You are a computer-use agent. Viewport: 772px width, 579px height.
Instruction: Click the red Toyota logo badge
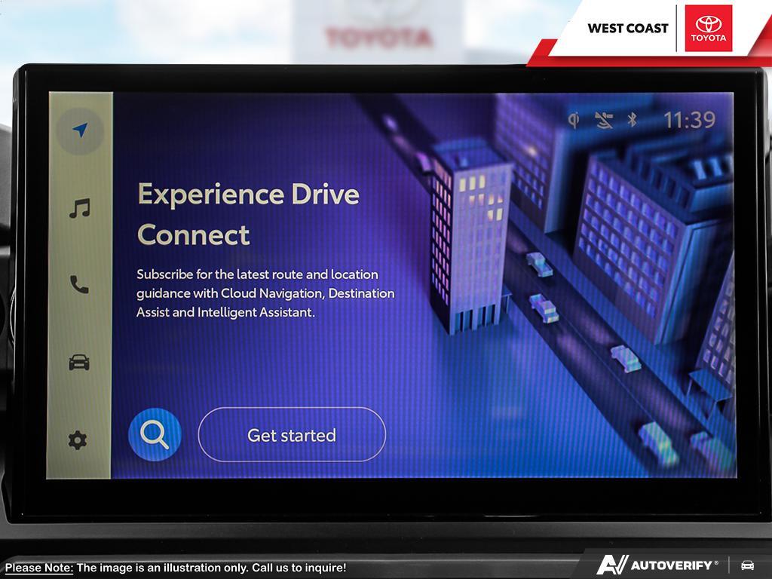[x=708, y=29]
